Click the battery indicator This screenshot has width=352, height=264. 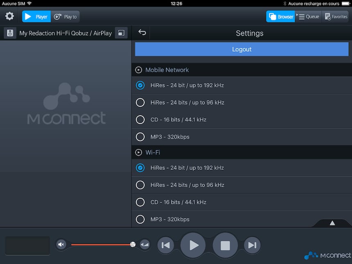[346, 3]
